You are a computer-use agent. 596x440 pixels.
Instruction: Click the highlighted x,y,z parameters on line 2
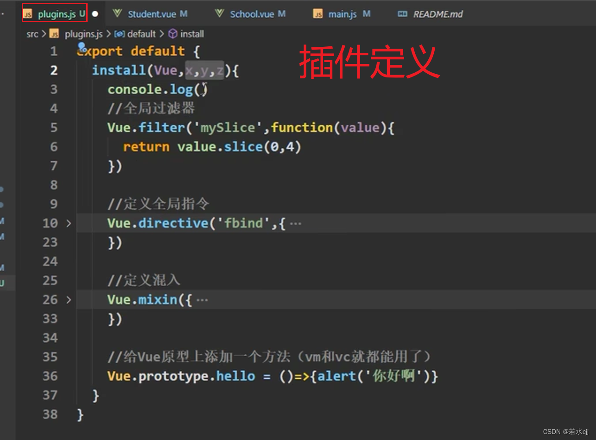point(204,70)
